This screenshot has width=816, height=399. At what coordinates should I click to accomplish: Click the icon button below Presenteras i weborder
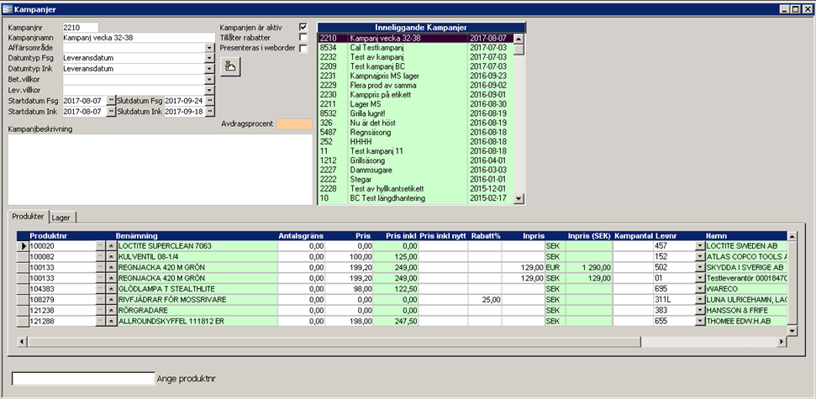click(230, 67)
